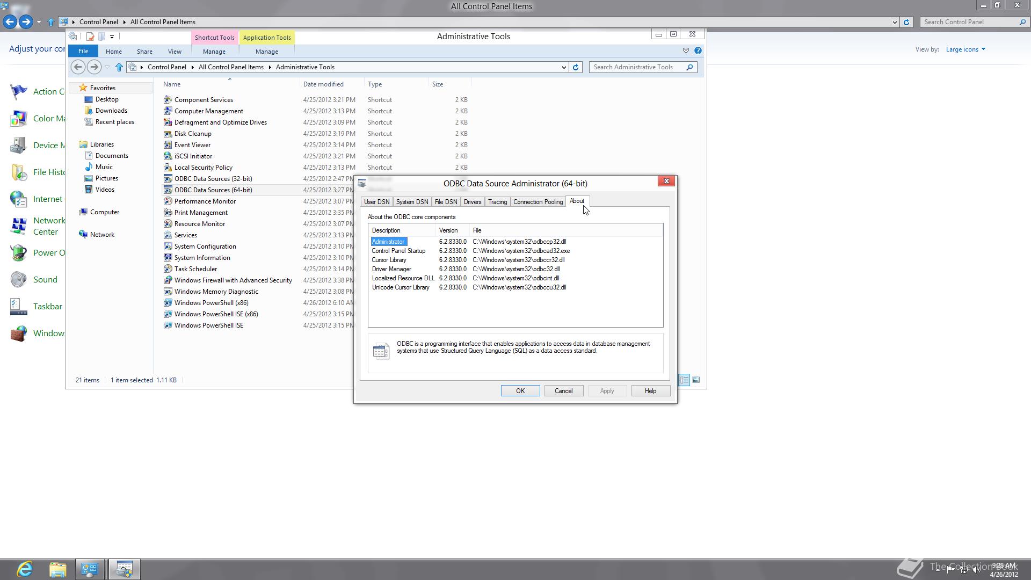Click the Windows PowerShell ISE icon
The width and height of the screenshot is (1031, 580).
168,325
